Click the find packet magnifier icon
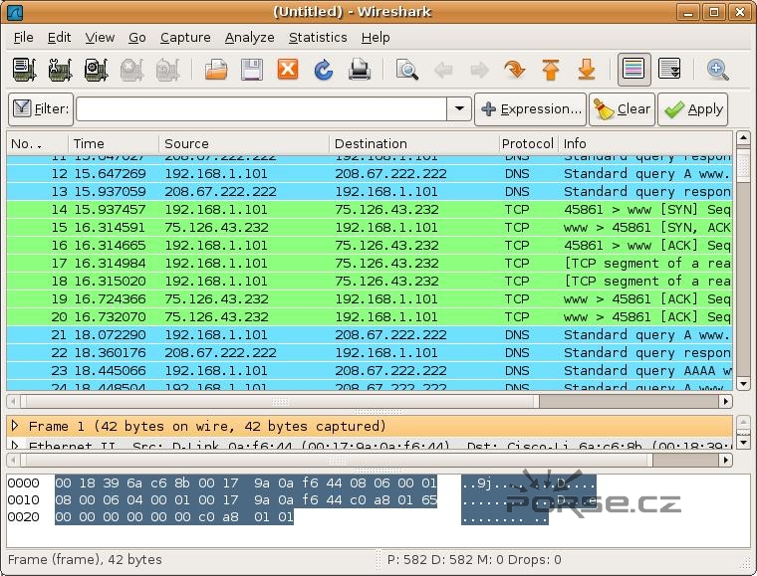The width and height of the screenshot is (757, 576). tap(407, 70)
